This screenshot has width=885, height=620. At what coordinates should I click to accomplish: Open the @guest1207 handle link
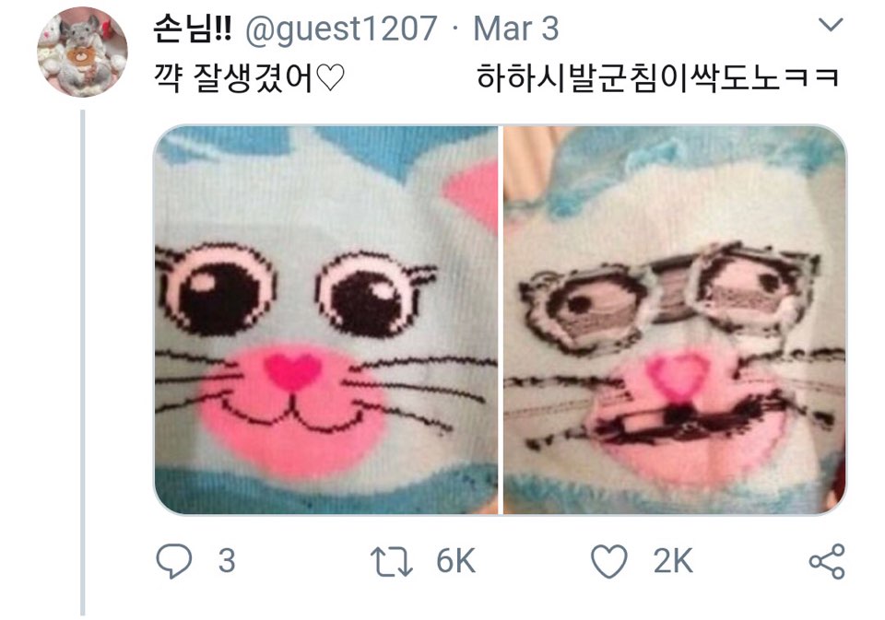click(x=341, y=29)
